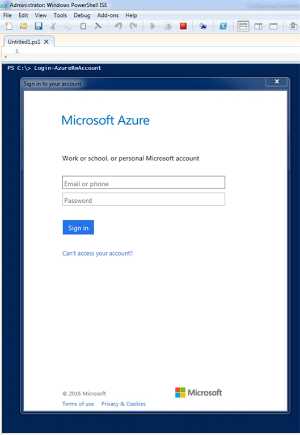
Task: Run Selection toolbar icon
Action: pos(168,27)
